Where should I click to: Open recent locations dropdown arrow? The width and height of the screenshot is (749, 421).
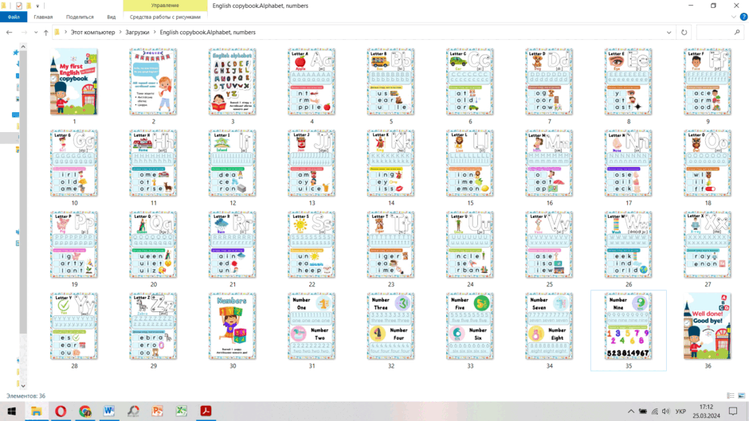(x=36, y=33)
